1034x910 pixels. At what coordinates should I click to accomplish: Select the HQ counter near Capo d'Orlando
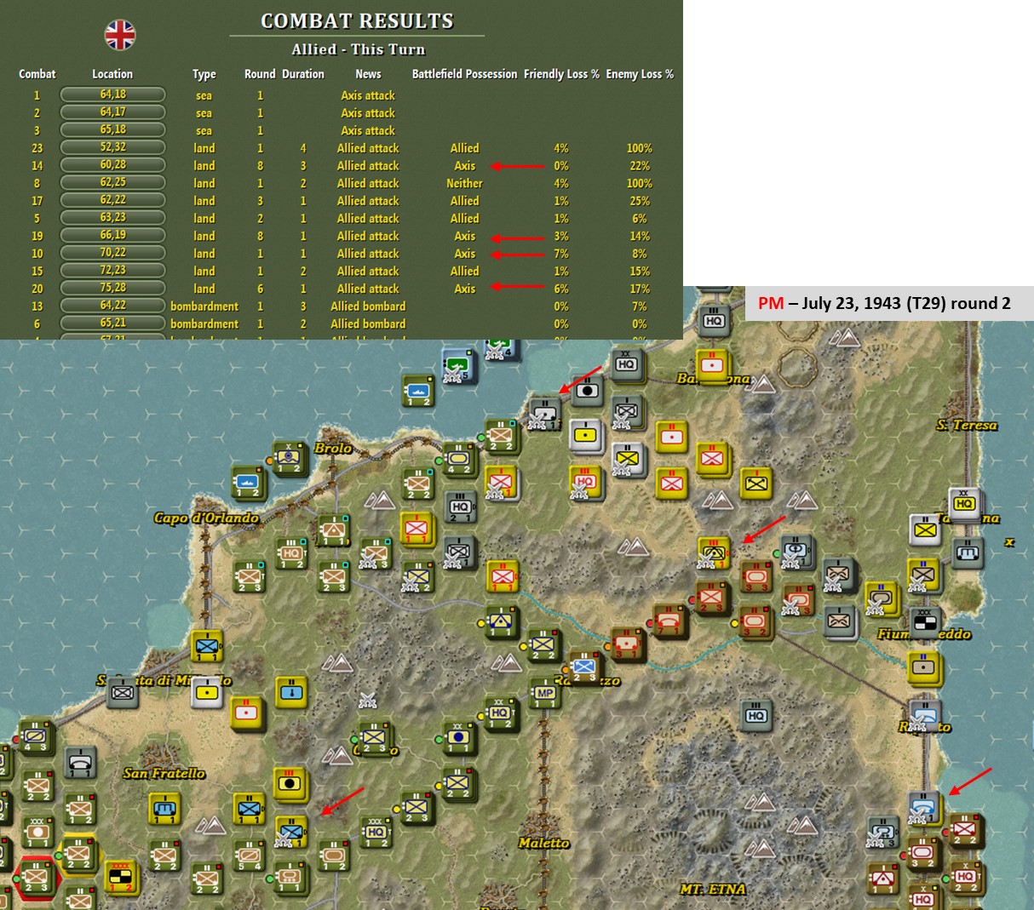pyautogui.click(x=290, y=554)
